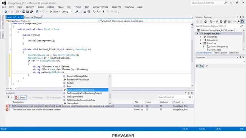
Task: Switch to the Team Explorer tab
Action: click(x=220, y=53)
